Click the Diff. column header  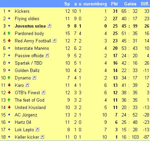145,4
